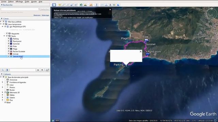The image size is (218, 122).
Task: Click the Piste placemark icon on the map
Action: pyautogui.click(x=146, y=40)
